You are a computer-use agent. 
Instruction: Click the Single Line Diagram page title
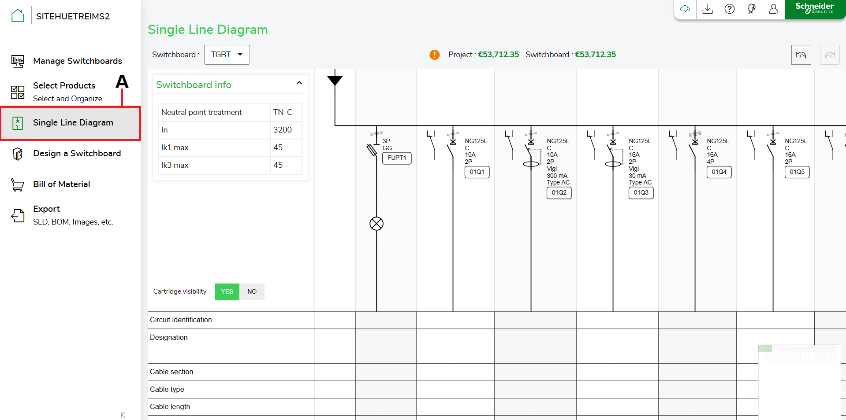point(208,29)
